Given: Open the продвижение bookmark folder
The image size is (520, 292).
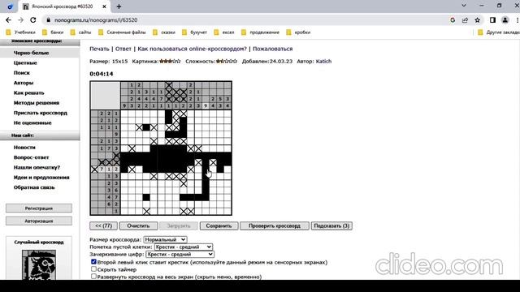Looking at the screenshot, I should tap(260, 32).
